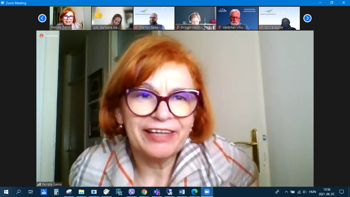Open Google Chrome from taskbar
The image size is (350, 197).
pos(144,192)
